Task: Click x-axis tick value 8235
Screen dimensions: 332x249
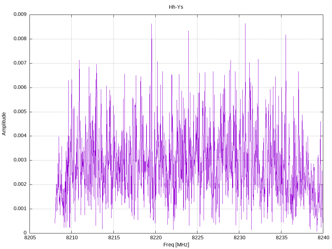Action: [282, 238]
